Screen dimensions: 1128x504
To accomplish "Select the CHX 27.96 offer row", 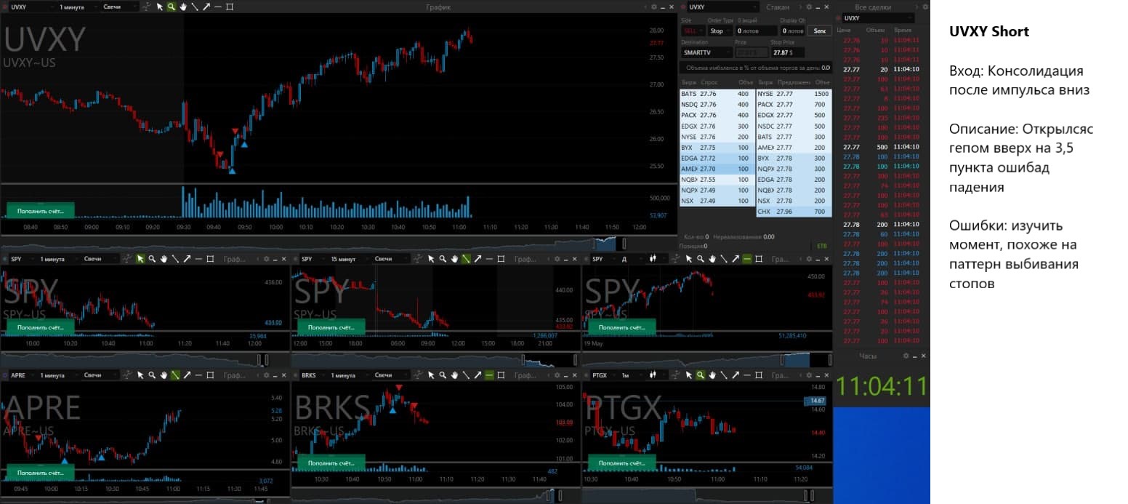I will (x=794, y=211).
